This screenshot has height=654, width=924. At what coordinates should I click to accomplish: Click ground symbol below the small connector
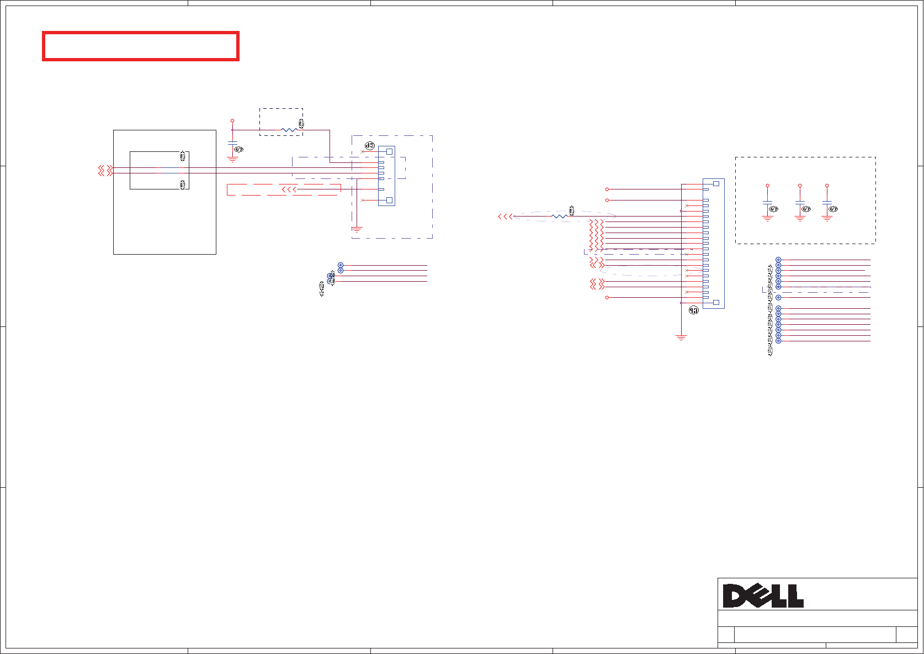pos(357,229)
